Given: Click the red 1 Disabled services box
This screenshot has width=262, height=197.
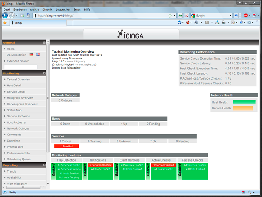Looking at the screenshot, I should [67, 146].
